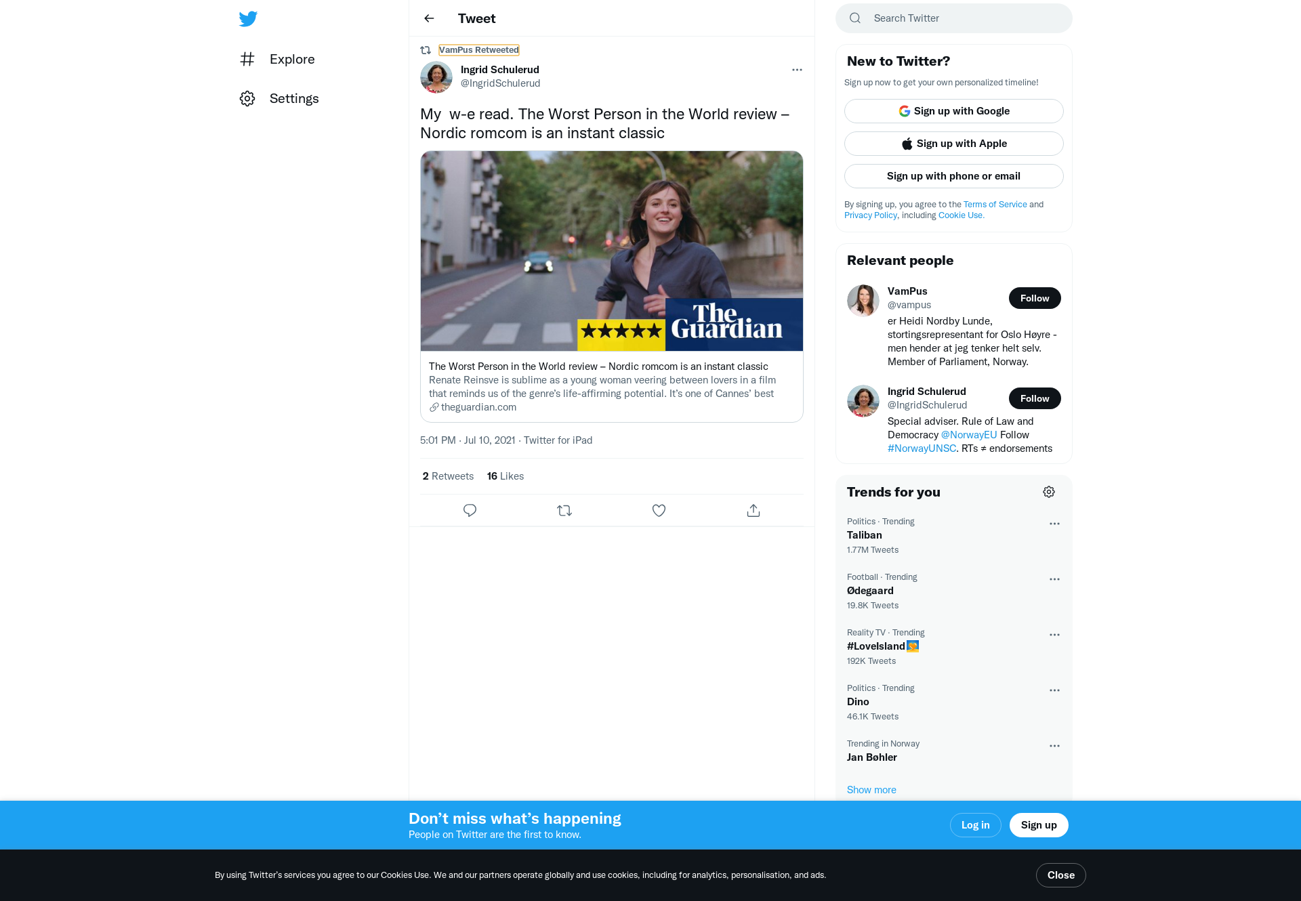Sign up with phone or email
1301x901 pixels.
(954, 176)
